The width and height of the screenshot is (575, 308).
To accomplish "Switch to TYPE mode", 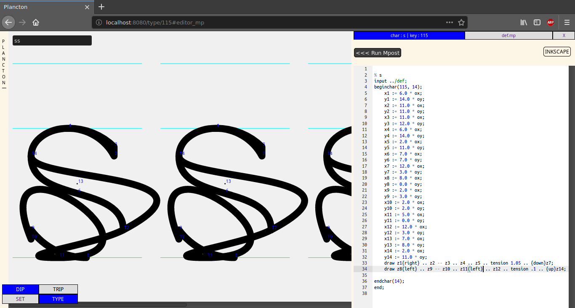I will tap(58, 299).
